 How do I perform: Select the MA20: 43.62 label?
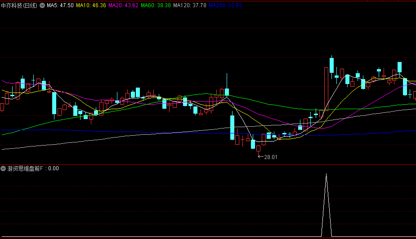(123, 5)
